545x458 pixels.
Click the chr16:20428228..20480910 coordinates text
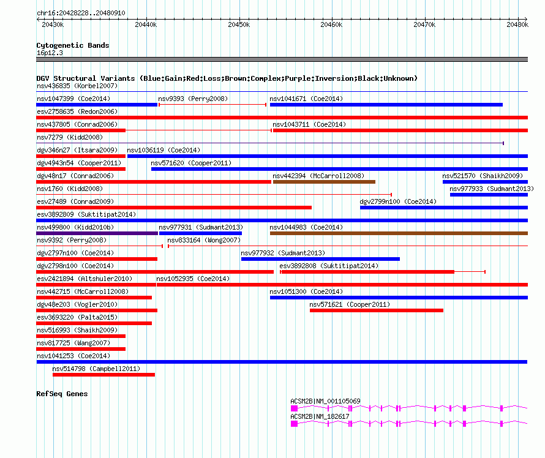coord(81,13)
